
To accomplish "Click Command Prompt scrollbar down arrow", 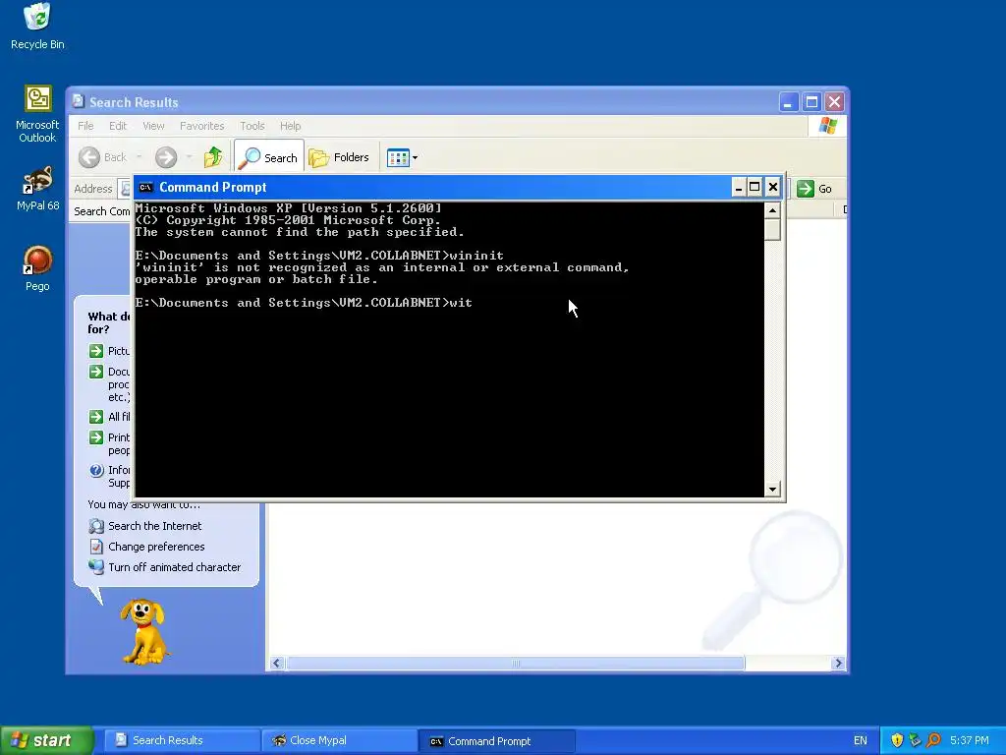I will (x=772, y=490).
